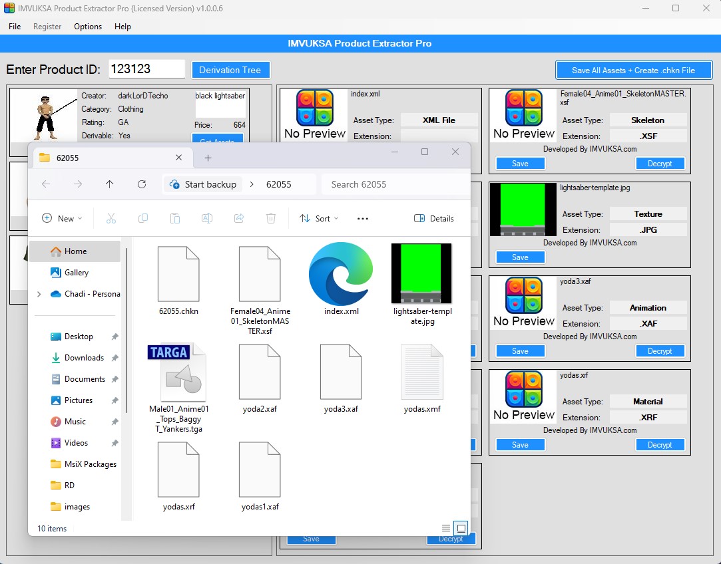Click the Paste icon in Explorer toolbar
Image resolution: width=721 pixels, height=564 pixels.
click(174, 219)
